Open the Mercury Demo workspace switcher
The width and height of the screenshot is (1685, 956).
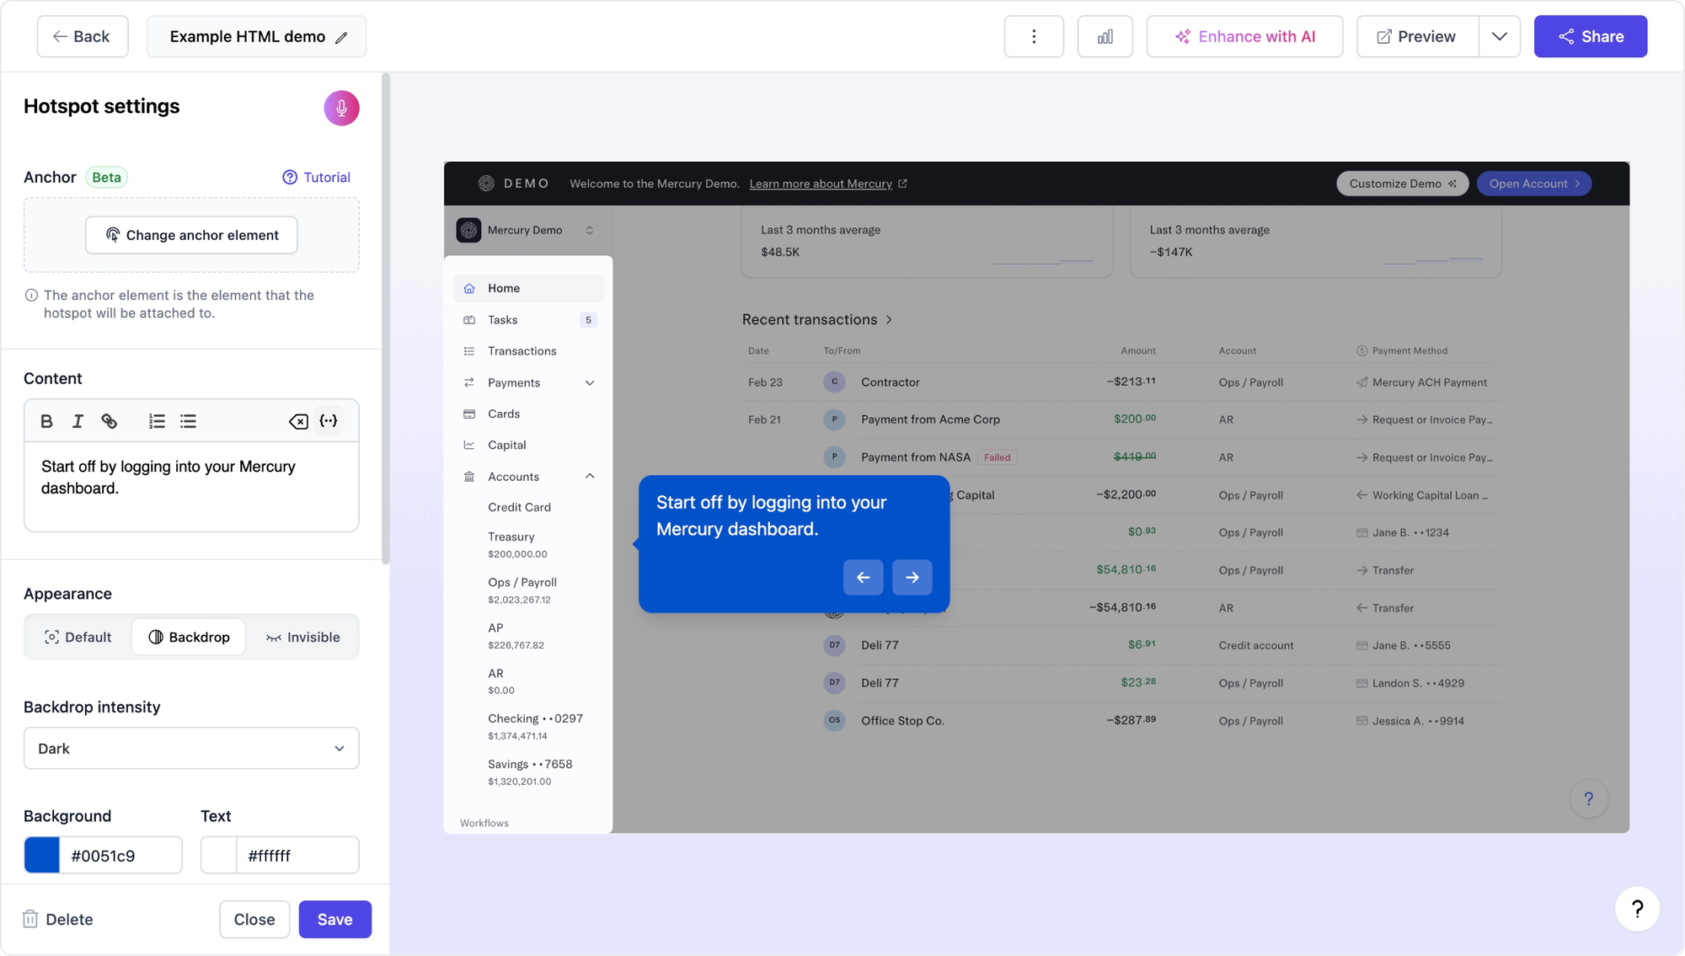[x=528, y=230]
